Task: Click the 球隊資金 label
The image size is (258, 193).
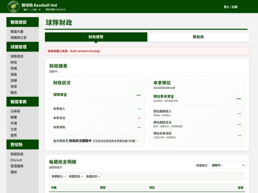Action: (x=60, y=95)
